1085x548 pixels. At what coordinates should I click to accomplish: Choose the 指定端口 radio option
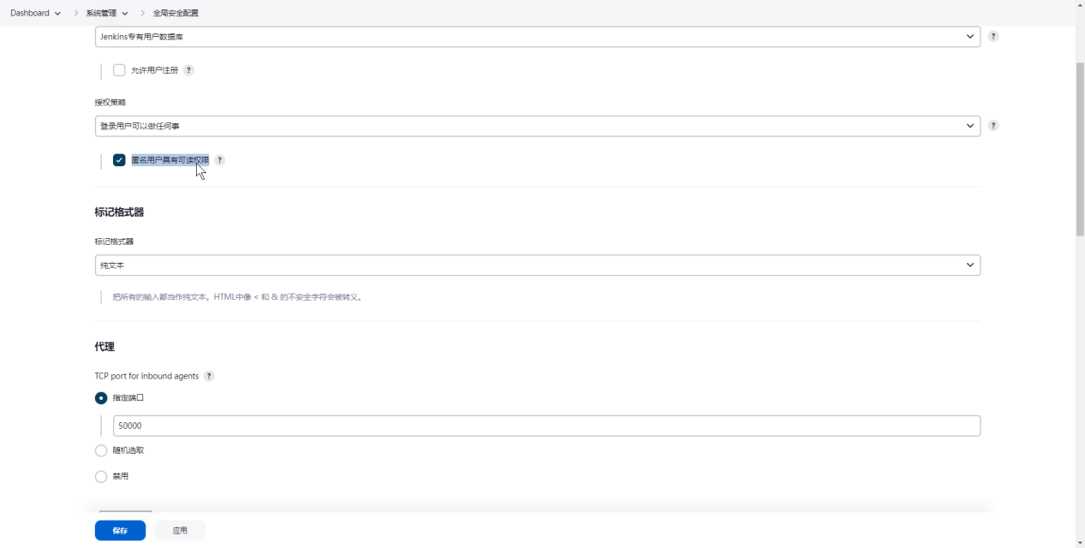pyautogui.click(x=101, y=398)
